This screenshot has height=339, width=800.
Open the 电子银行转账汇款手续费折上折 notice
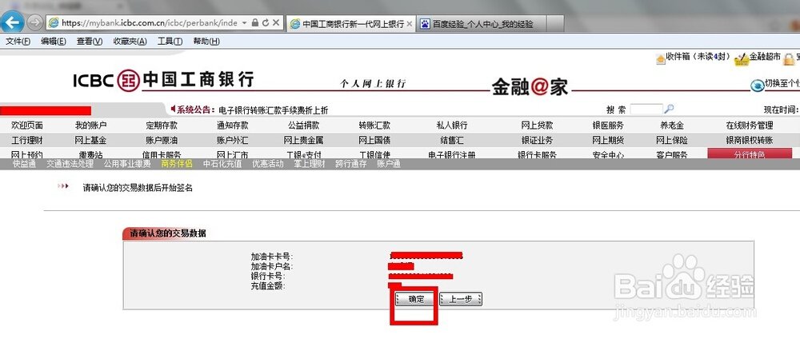click(273, 110)
